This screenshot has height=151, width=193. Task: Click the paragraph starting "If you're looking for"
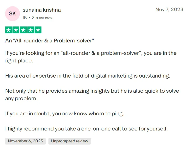click(91, 57)
